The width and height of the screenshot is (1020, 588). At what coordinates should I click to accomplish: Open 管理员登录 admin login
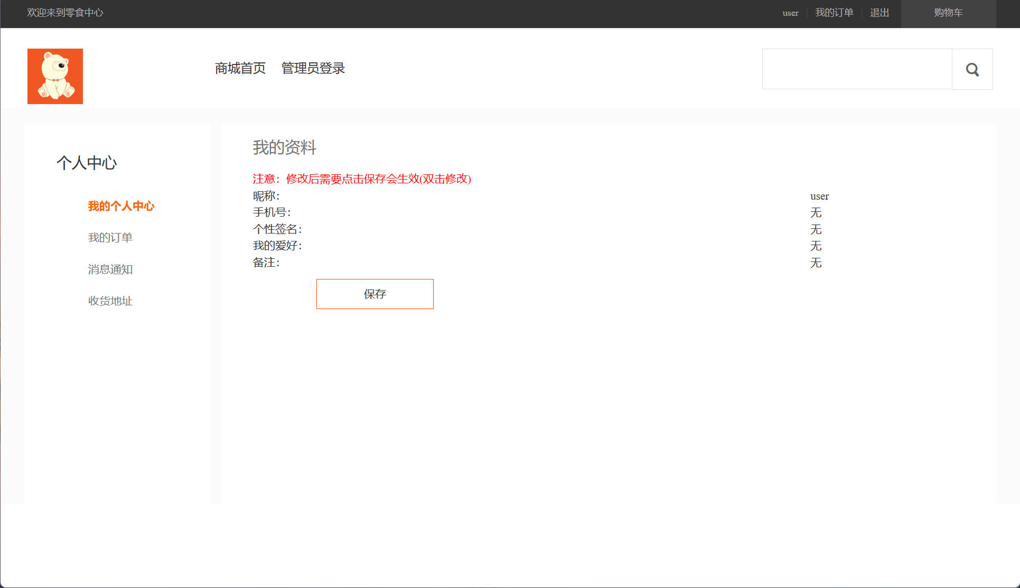[x=313, y=69]
